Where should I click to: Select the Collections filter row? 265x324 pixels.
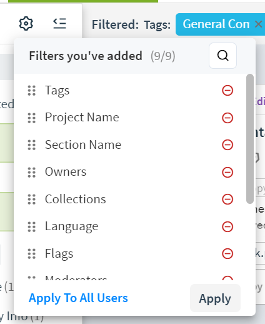pos(130,200)
